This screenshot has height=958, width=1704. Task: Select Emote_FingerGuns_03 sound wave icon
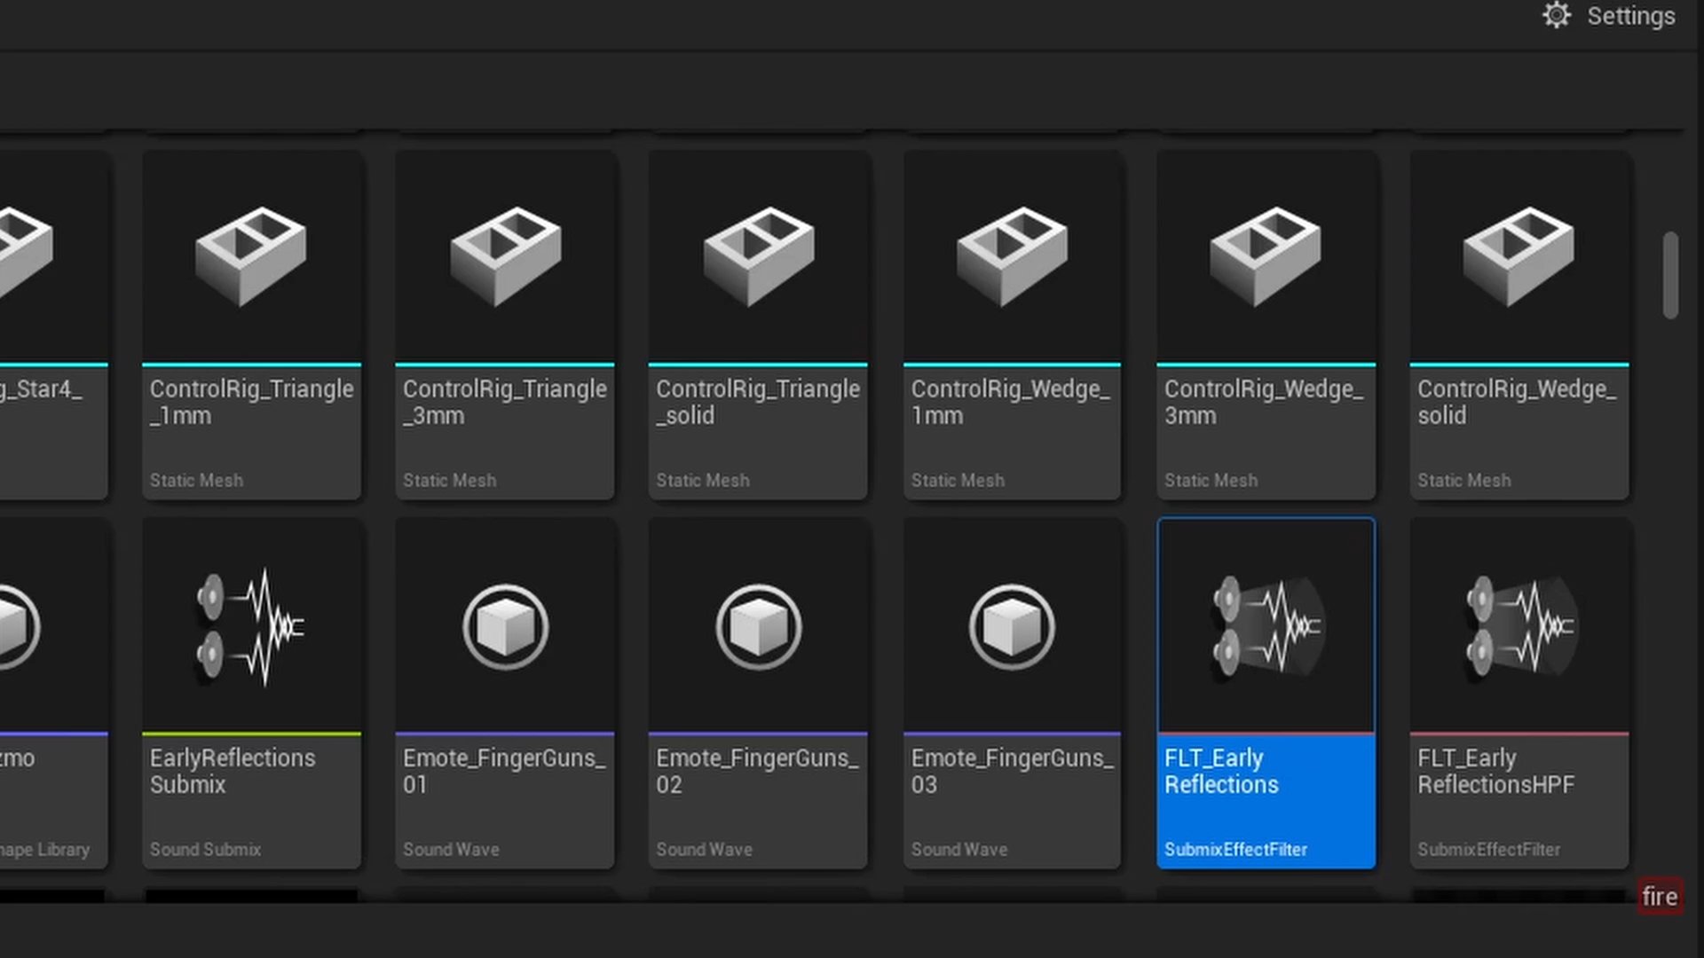pyautogui.click(x=1012, y=627)
